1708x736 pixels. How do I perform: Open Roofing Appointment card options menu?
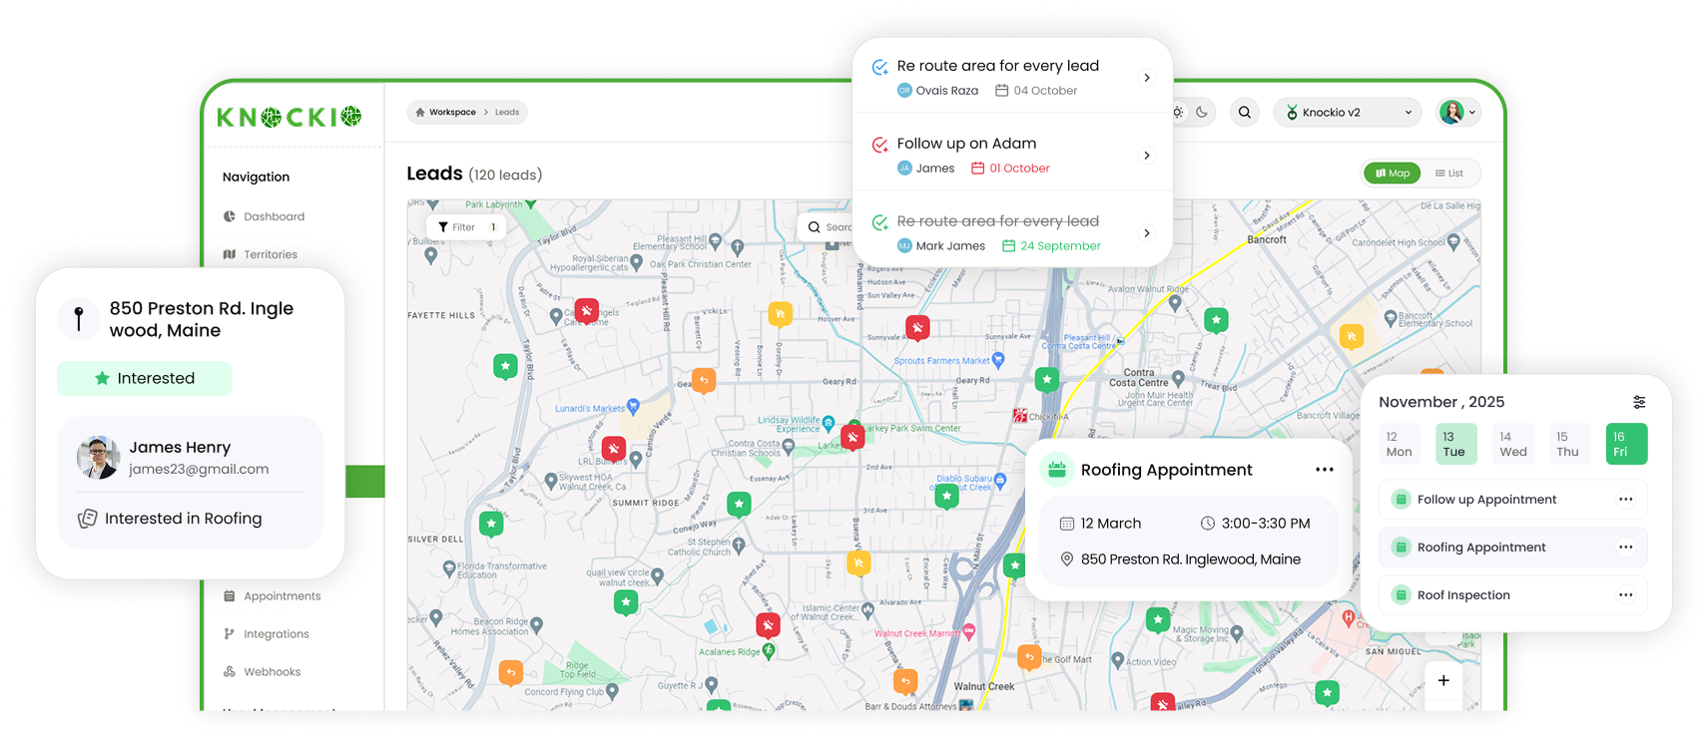[x=1324, y=470]
